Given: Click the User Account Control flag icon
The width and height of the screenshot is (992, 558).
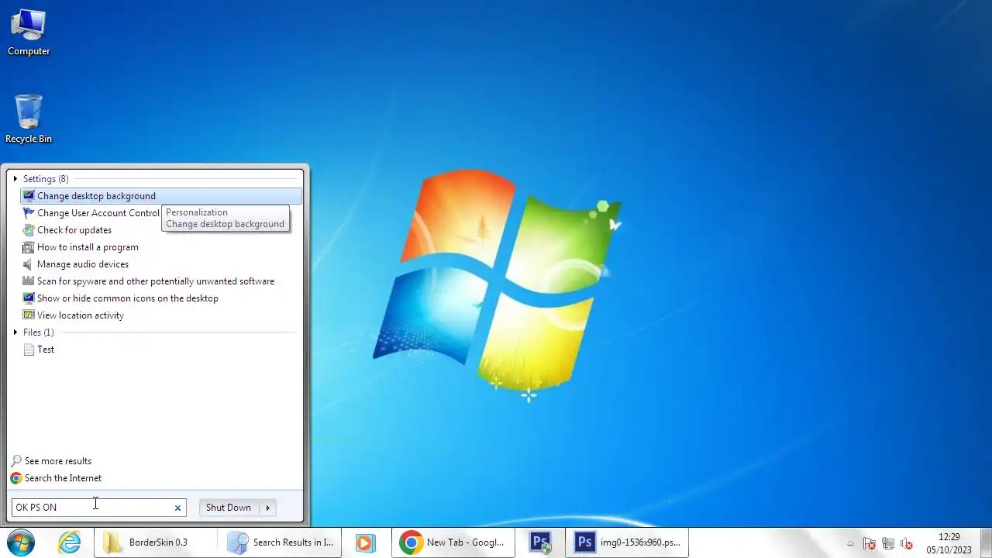Looking at the screenshot, I should pos(29,213).
